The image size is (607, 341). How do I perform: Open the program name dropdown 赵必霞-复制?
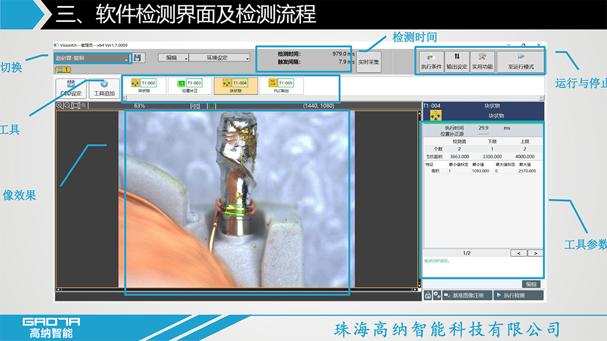pos(92,58)
